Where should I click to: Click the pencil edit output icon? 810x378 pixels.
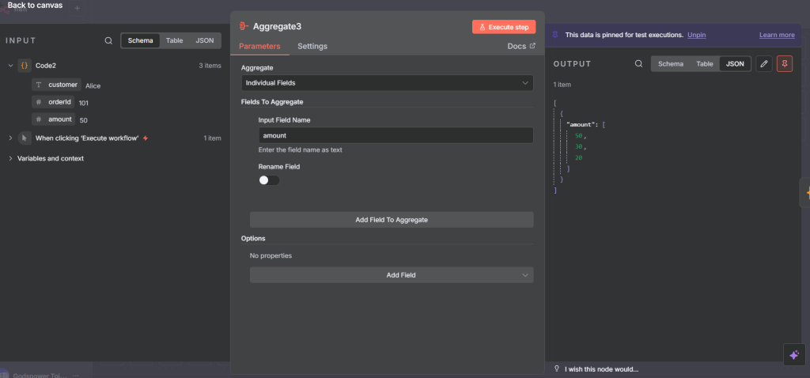763,64
